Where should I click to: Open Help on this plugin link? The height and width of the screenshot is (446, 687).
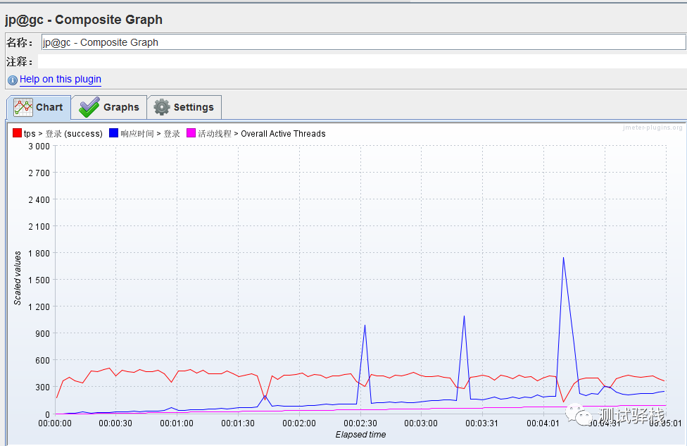click(61, 80)
